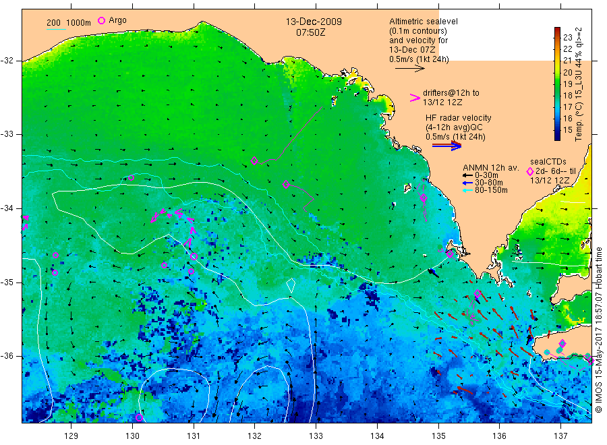Viewport: 607px width, 445px height.
Task: Click the '20' label on temperature scale
Action: 567,72
